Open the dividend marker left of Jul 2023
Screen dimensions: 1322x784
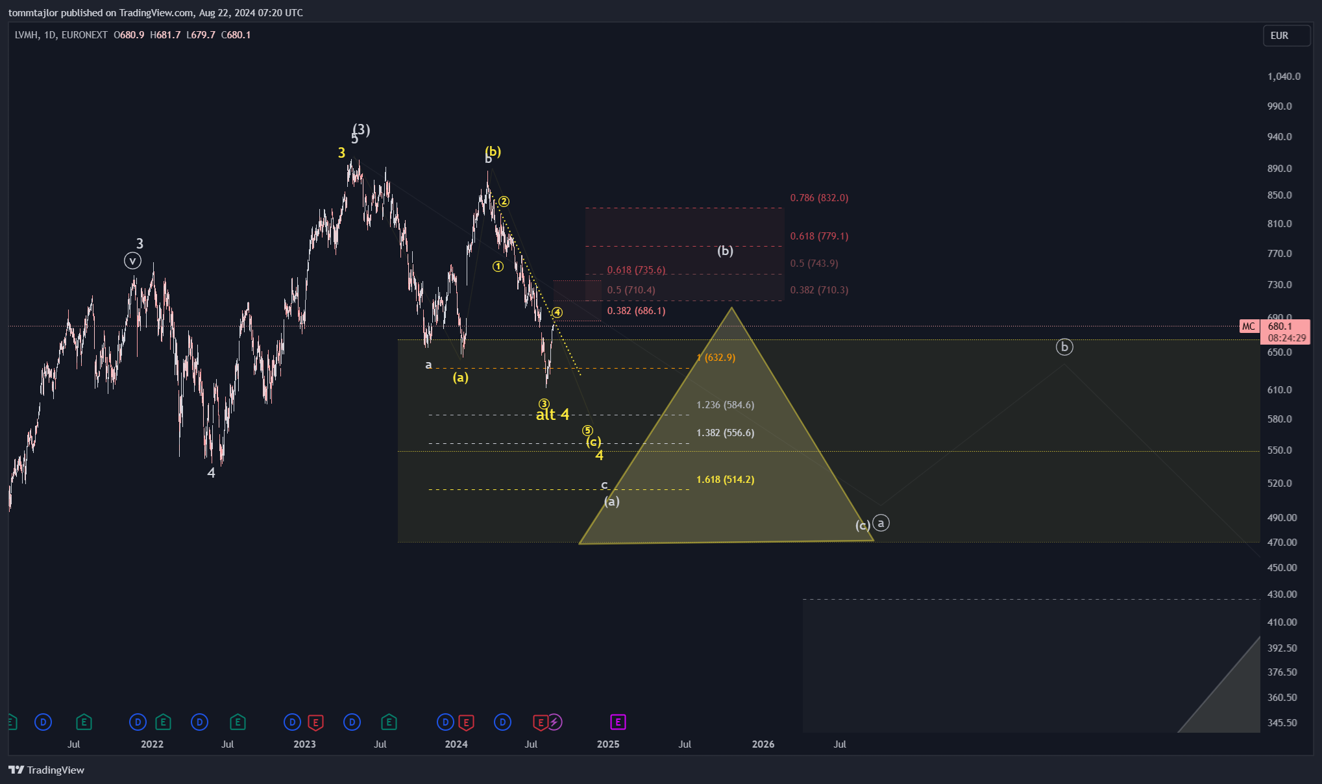(x=352, y=722)
